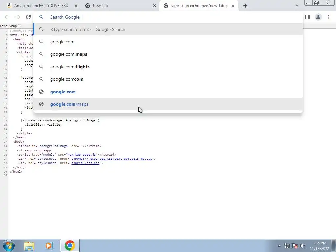Screen dimensions: 336x252
Task: Open Windows Explorer from the taskbar
Action: 29,245
